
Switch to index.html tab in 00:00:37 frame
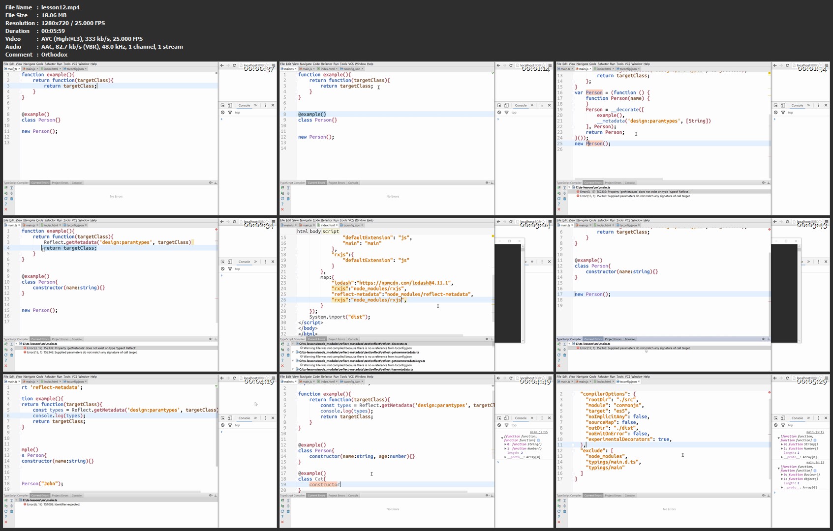click(51, 69)
